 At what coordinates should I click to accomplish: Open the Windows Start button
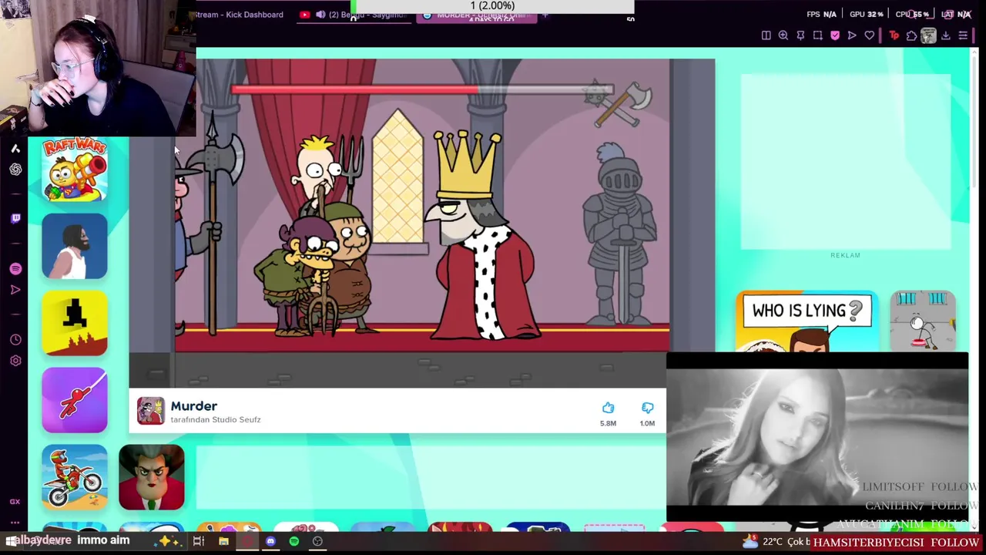11,541
